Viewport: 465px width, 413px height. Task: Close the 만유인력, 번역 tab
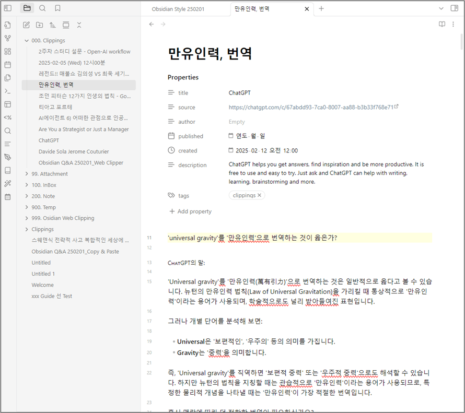[x=307, y=9]
